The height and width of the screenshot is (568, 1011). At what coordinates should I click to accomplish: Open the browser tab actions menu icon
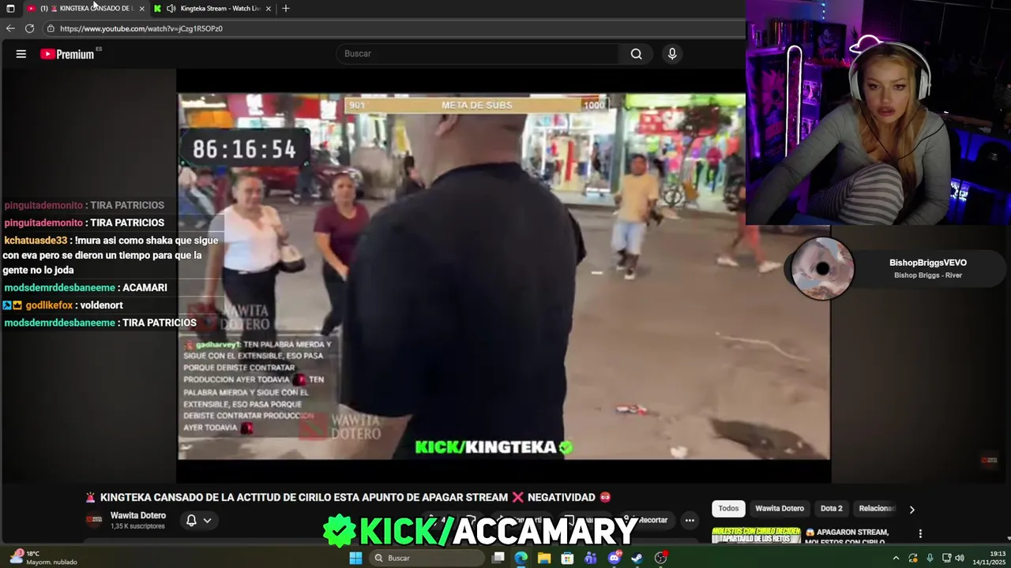10,9
